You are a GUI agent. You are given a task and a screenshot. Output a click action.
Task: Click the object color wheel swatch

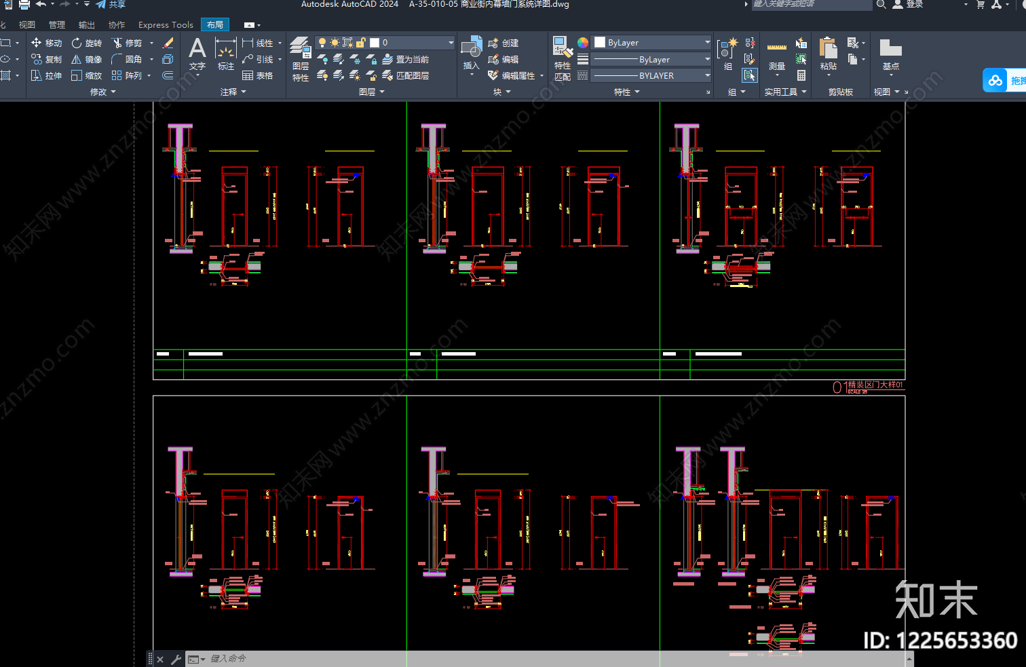coord(583,43)
